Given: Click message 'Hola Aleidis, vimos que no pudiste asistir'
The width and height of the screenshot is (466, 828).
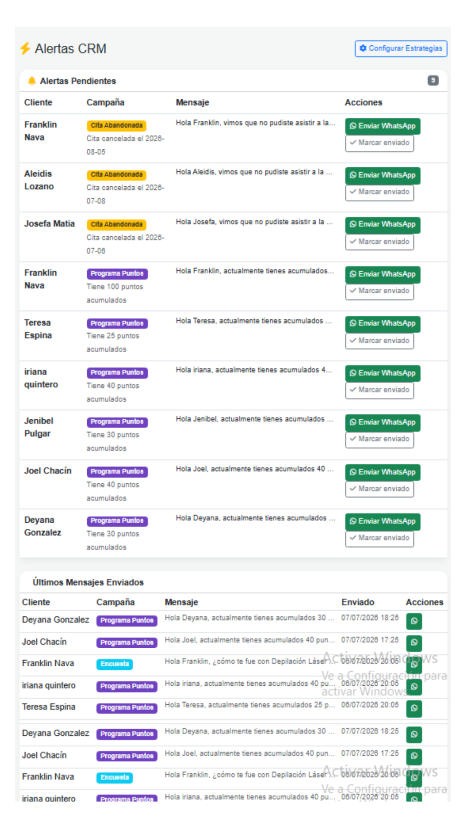Looking at the screenshot, I should pos(254,172).
